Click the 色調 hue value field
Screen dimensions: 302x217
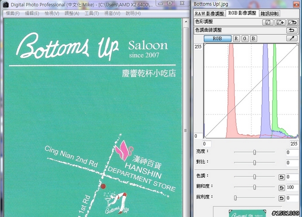tap(292, 177)
